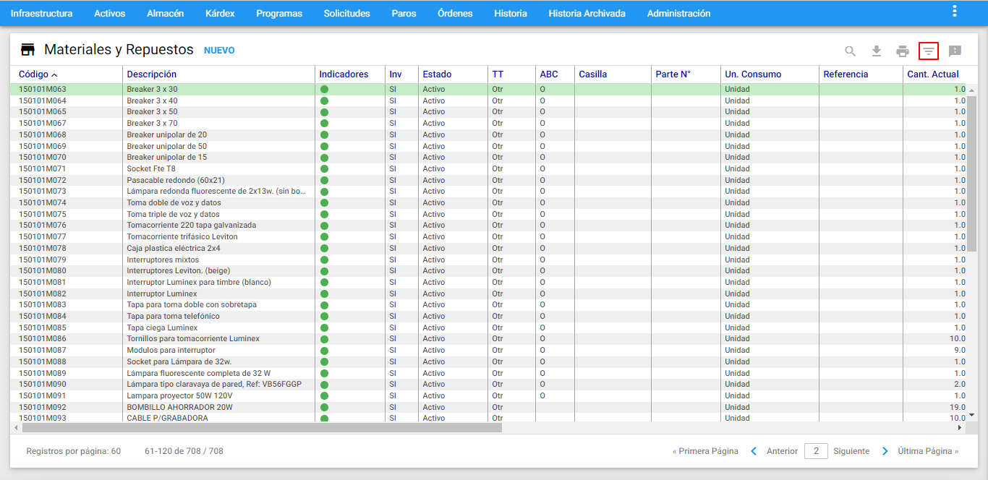Sort by Descripción column header
This screenshot has height=480, width=988.
coord(152,74)
